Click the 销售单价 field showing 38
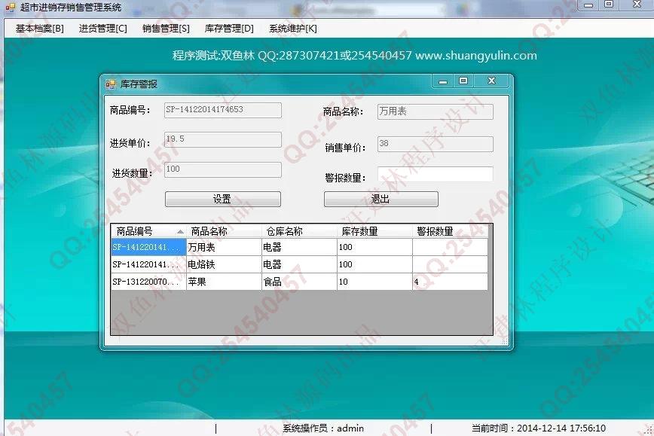 point(435,144)
